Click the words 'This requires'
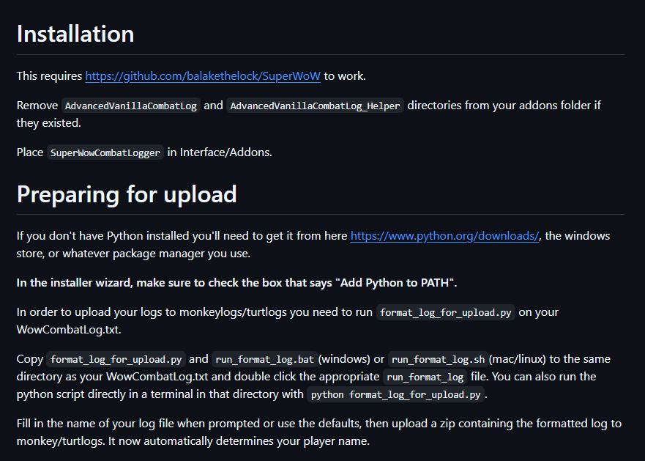The image size is (645, 461). pos(49,76)
